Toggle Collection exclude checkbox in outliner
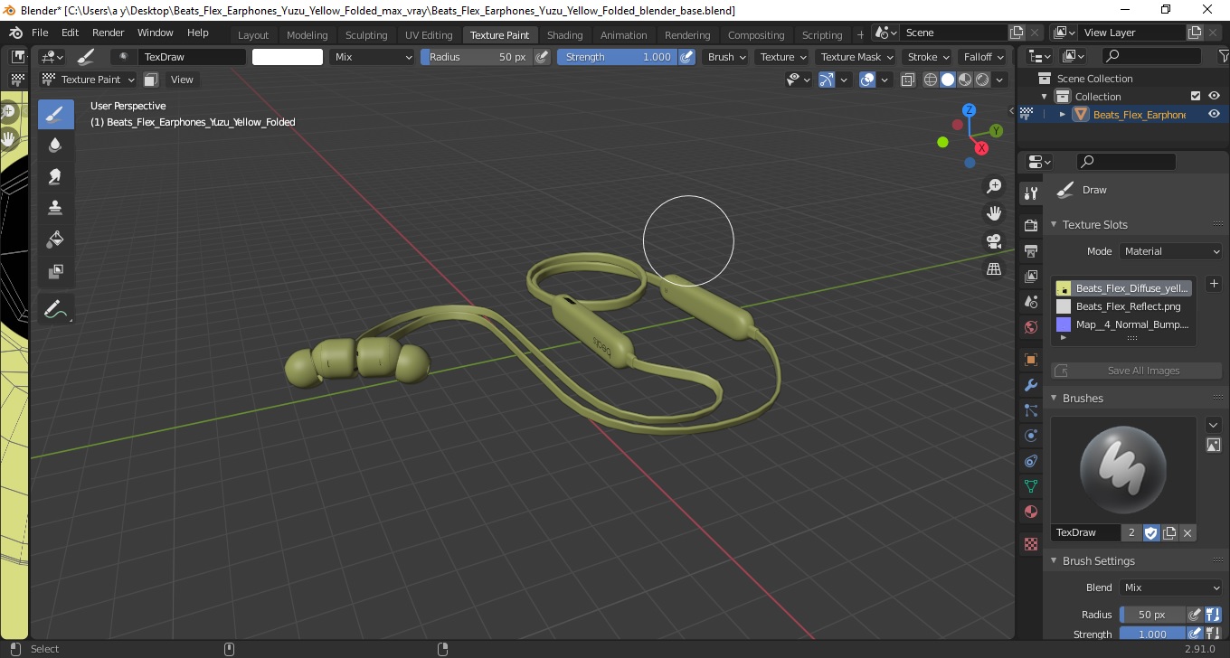 pos(1196,96)
